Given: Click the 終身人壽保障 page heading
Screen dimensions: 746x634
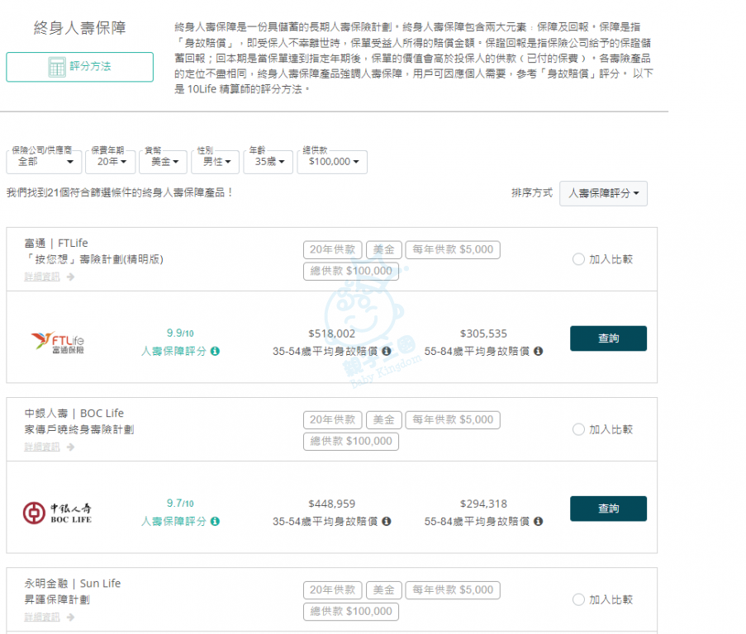Looking at the screenshot, I should [x=80, y=28].
